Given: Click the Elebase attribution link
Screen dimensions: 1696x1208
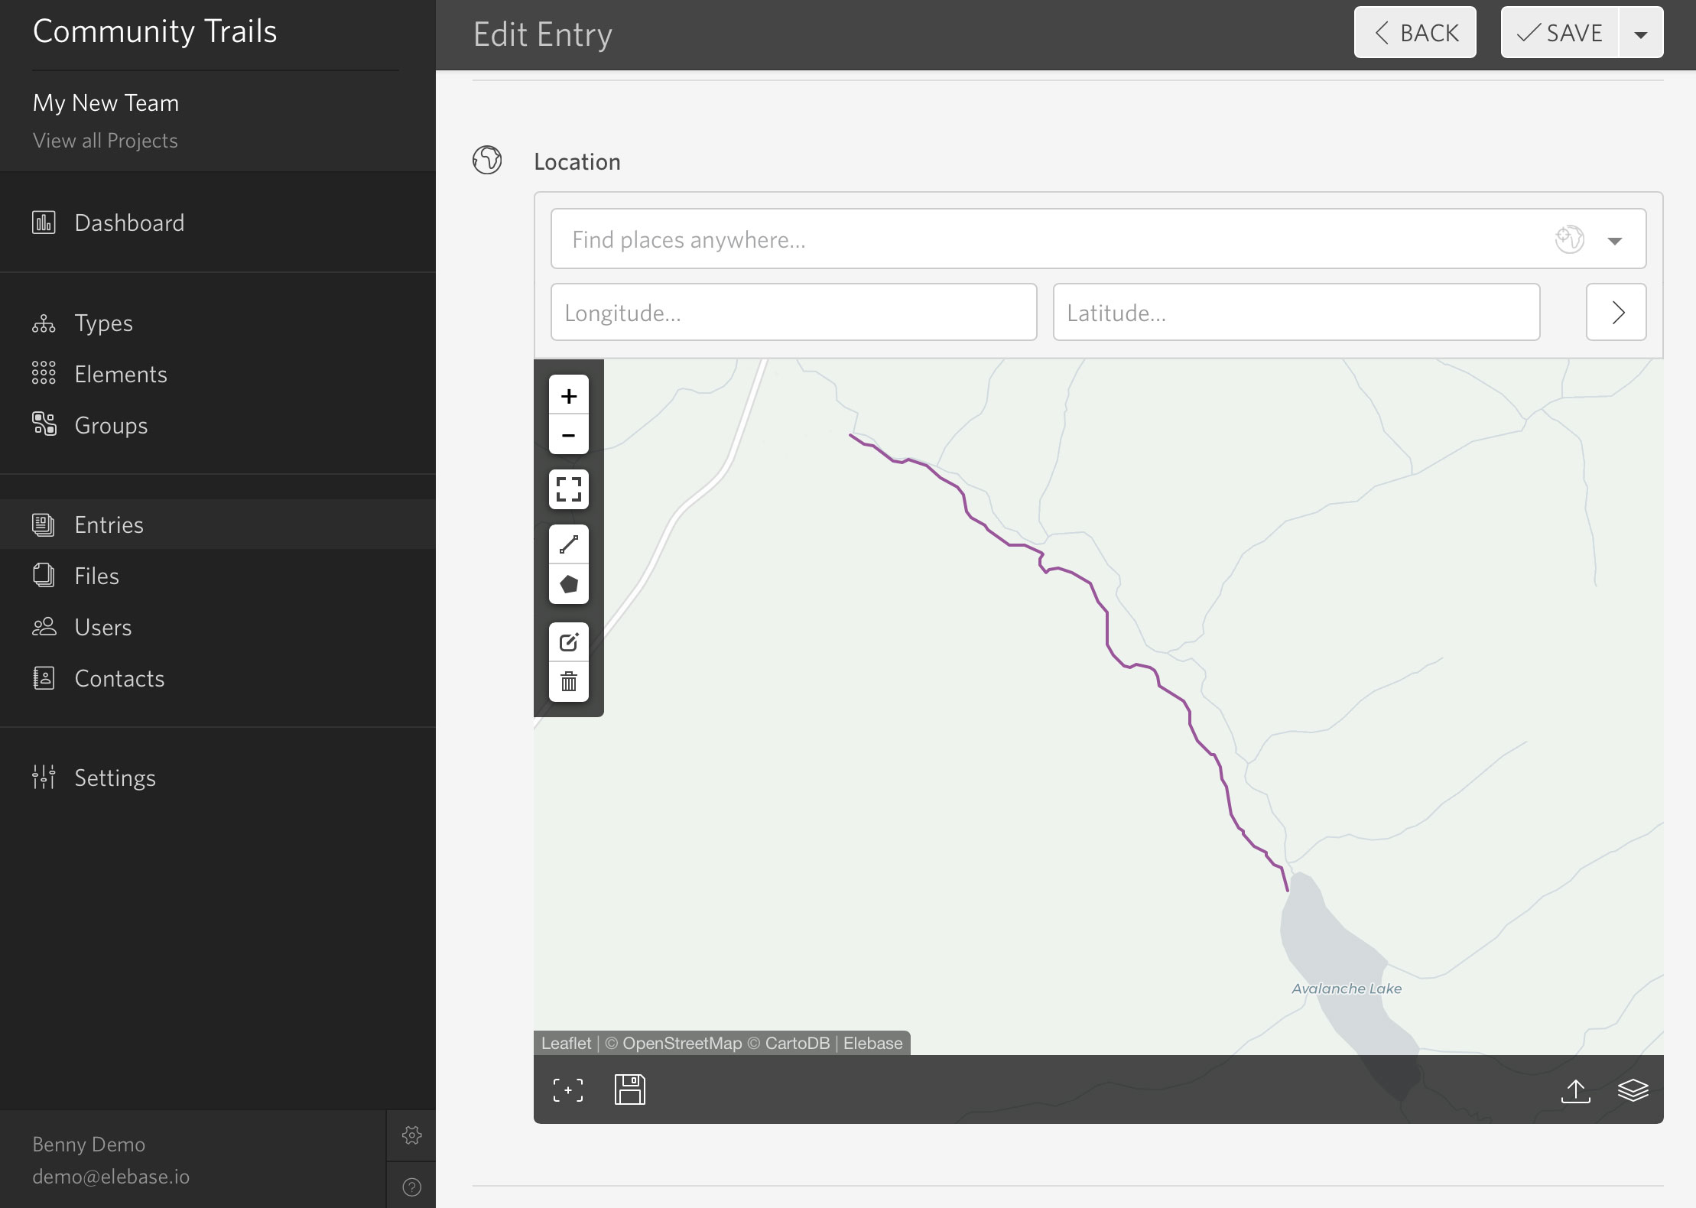Looking at the screenshot, I should [872, 1043].
